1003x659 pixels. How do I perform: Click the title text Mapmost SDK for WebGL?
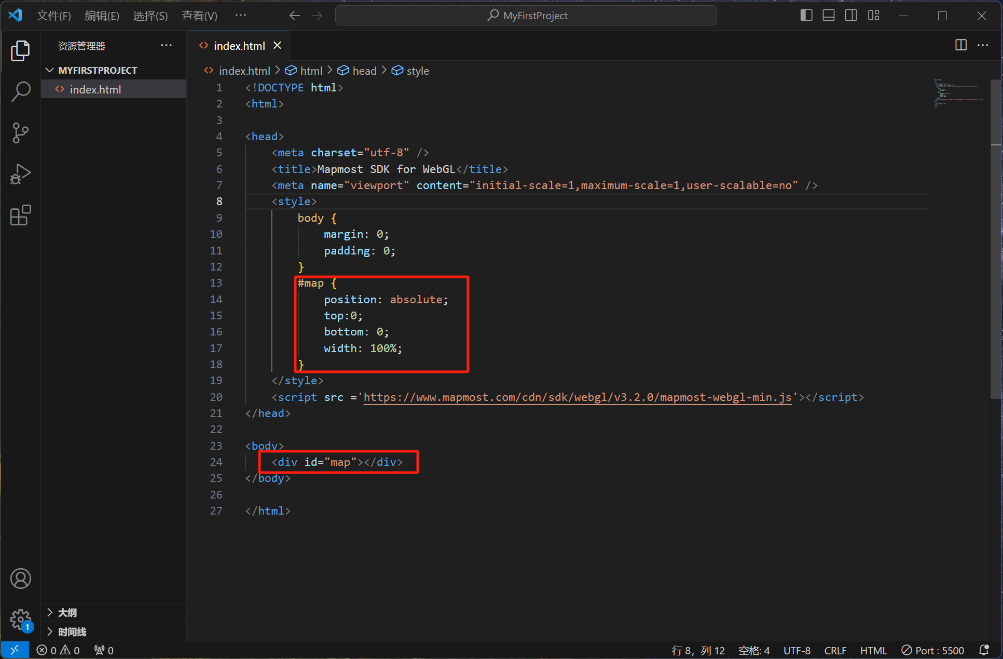386,169
